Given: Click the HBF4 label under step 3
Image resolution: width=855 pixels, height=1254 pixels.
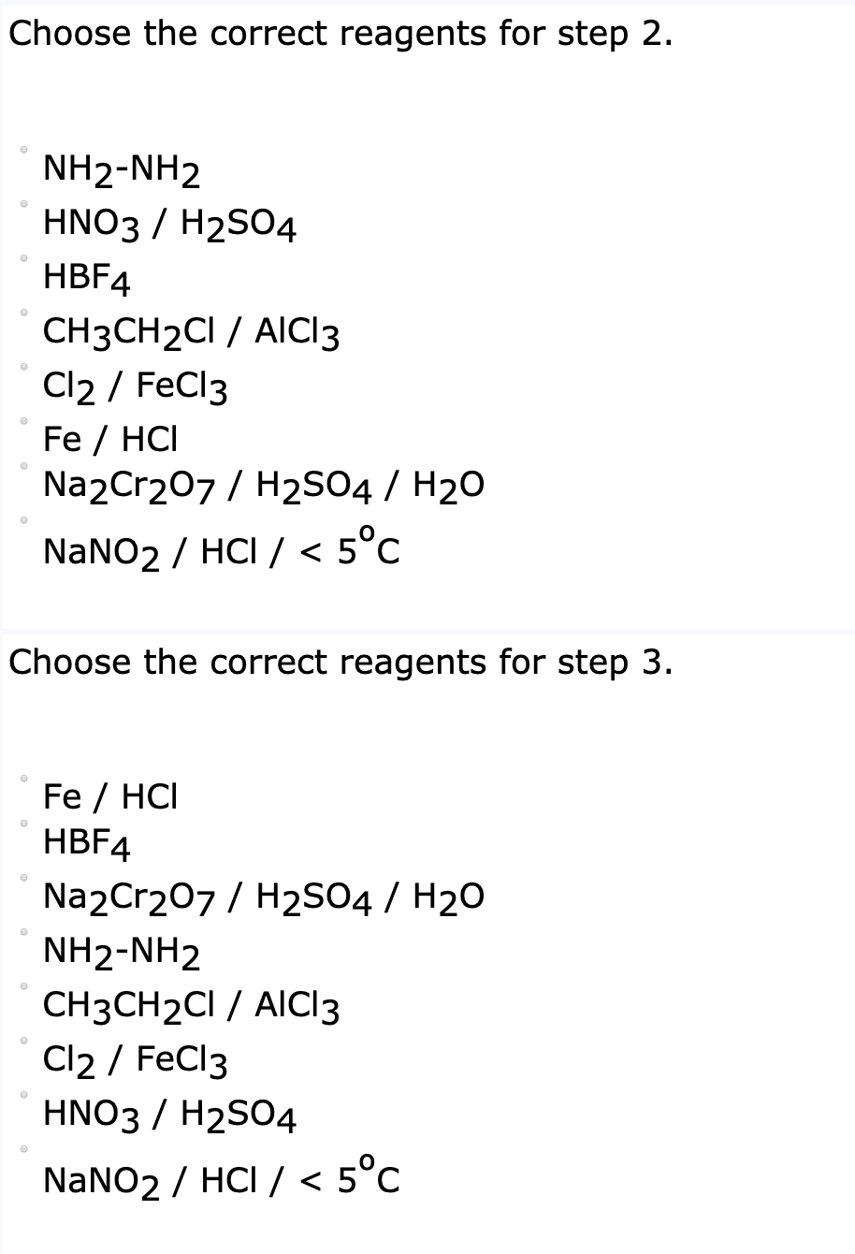Looking at the screenshot, I should 87,843.
